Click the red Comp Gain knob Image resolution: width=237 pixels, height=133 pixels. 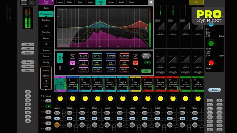[211, 63]
